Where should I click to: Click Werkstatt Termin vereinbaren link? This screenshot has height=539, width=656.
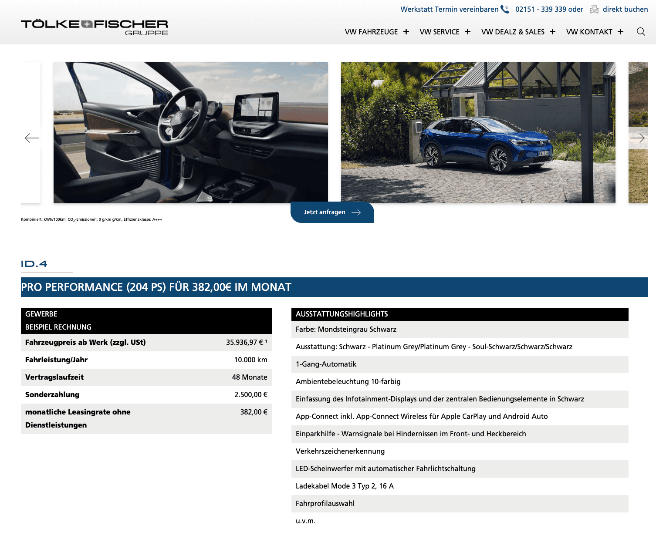point(449,9)
